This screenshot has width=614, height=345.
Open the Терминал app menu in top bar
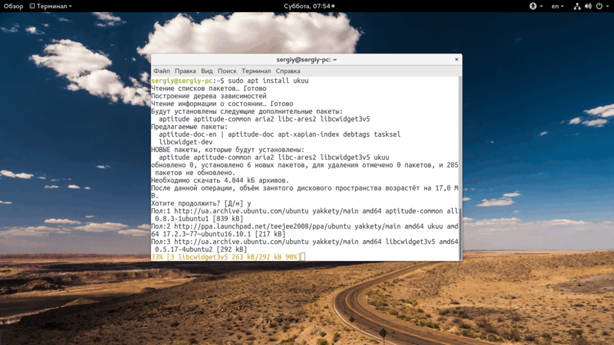(x=50, y=6)
